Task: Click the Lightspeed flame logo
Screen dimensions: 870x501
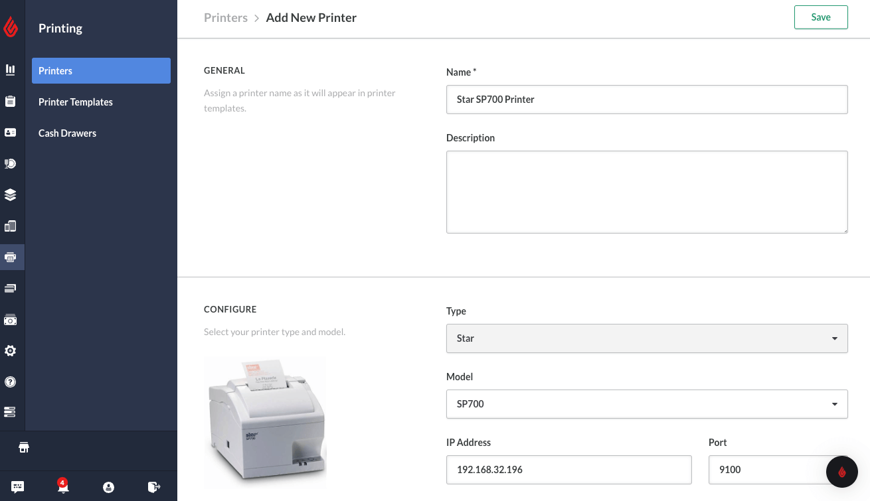Action: 11,27
